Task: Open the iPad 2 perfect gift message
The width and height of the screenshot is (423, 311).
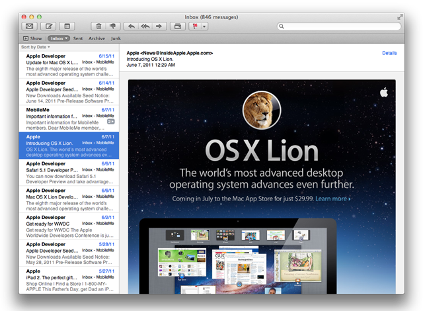Action: [x=69, y=280]
